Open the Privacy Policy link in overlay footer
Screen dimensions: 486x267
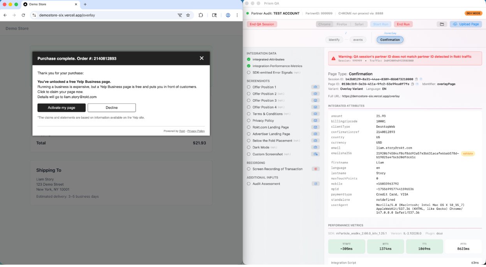click(x=196, y=131)
